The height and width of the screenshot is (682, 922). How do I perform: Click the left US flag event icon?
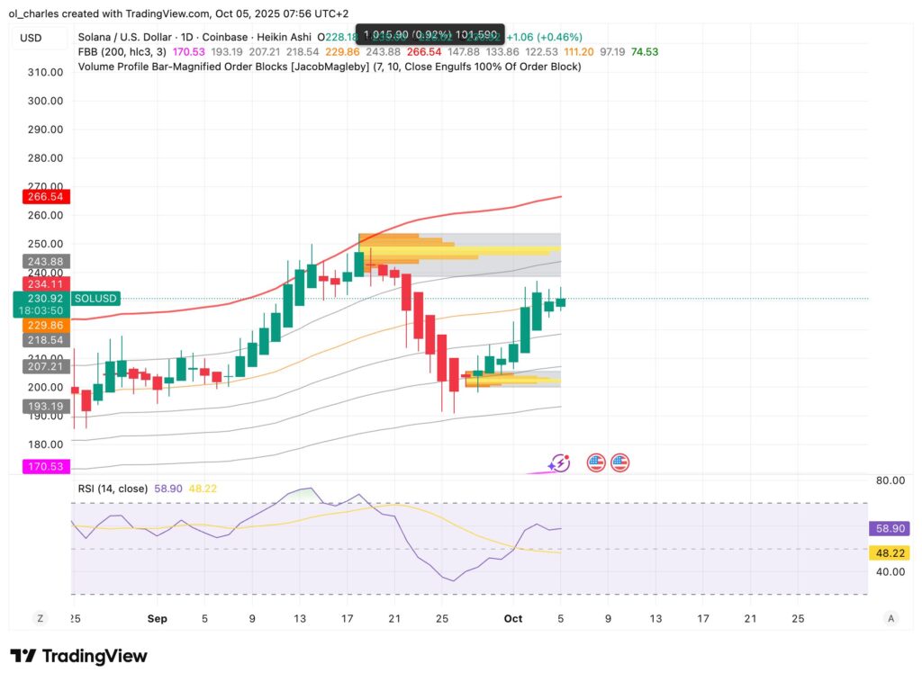point(595,462)
